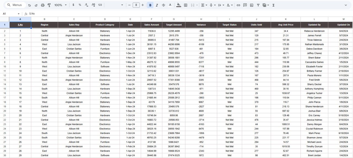Select the Region header cell
353x158 pixels.
click(x=44, y=25)
